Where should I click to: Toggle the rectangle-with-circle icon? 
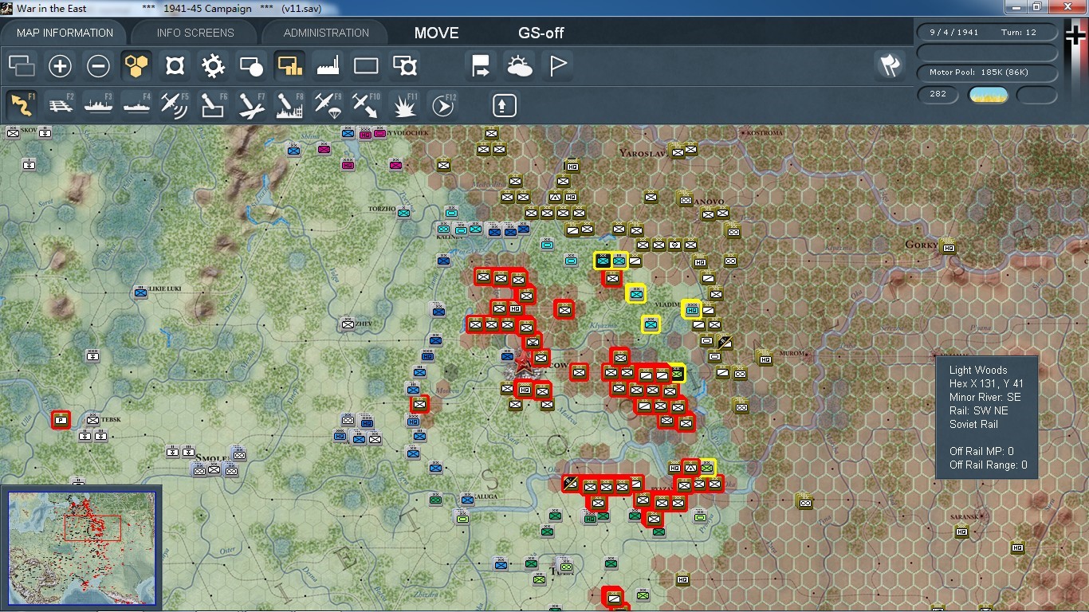[251, 65]
